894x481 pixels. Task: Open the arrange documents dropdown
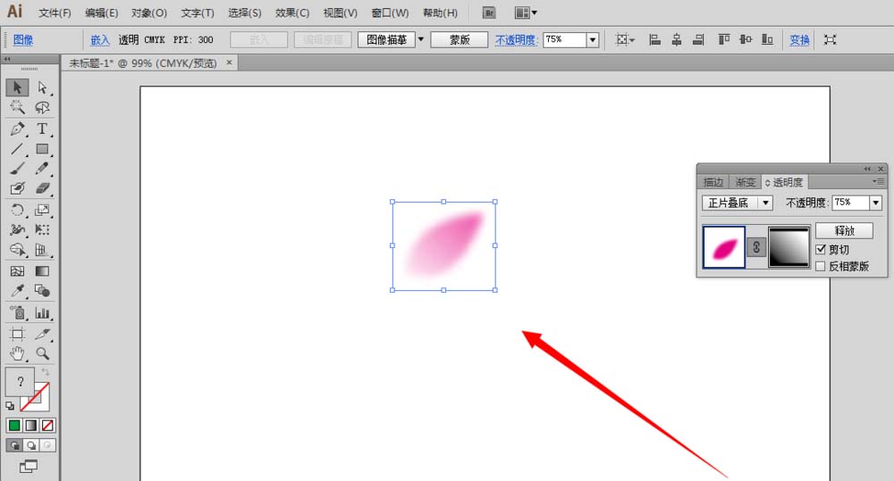[x=526, y=12]
